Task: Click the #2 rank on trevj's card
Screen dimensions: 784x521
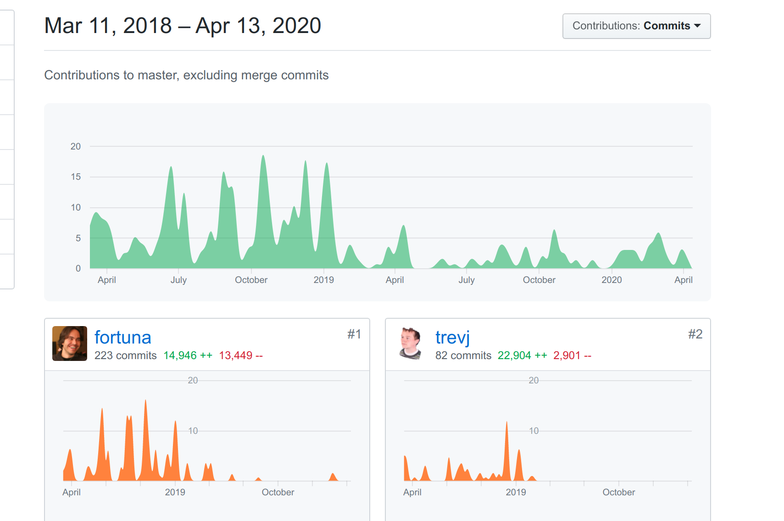Action: (x=695, y=334)
